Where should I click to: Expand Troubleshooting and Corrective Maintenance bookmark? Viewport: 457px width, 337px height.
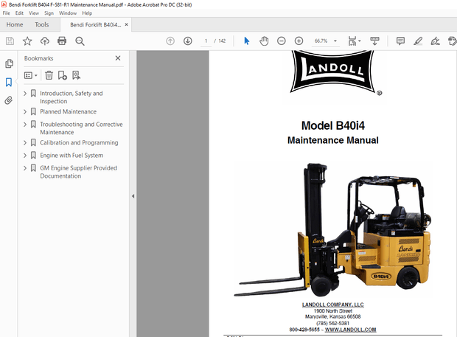tap(25, 125)
